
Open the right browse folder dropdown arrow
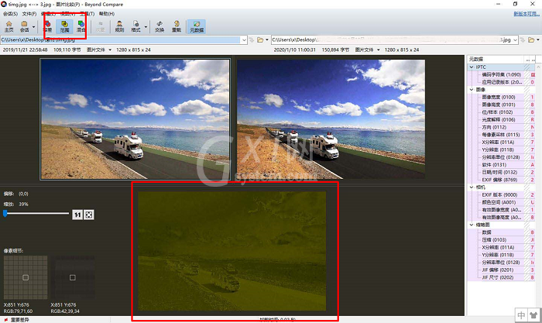[x=538, y=40]
